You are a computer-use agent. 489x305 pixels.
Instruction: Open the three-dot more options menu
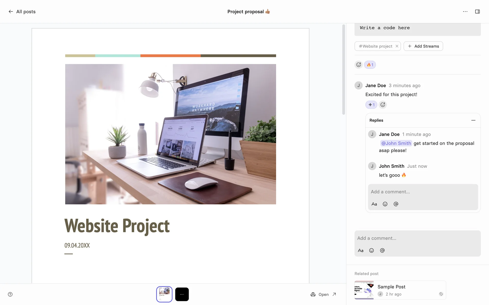465,12
